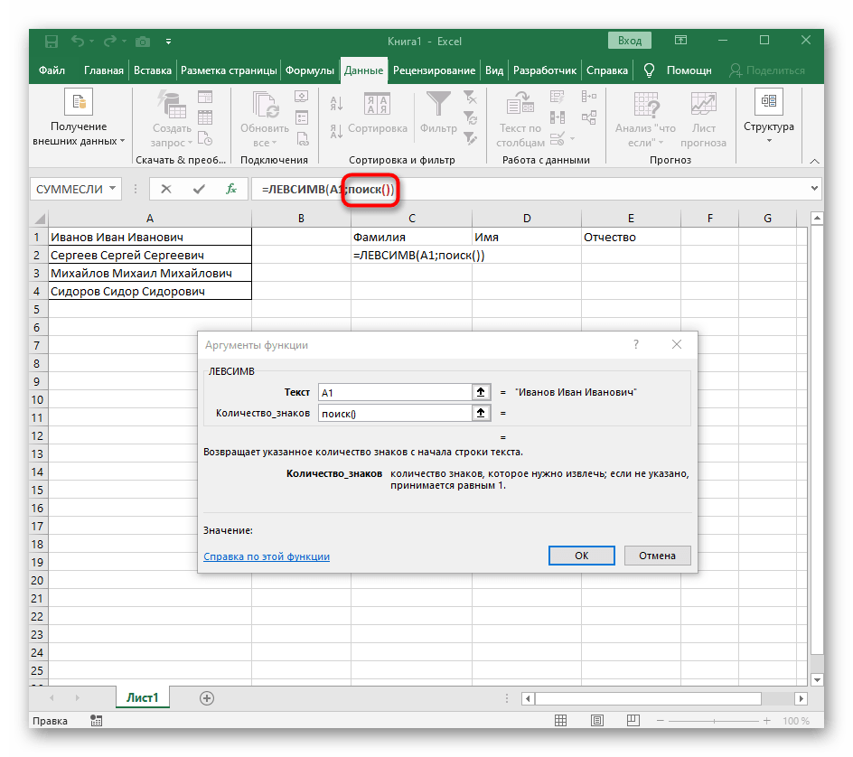Screen dimensions: 853x757
Task: Add new sheet with plus icon
Action: tap(207, 698)
